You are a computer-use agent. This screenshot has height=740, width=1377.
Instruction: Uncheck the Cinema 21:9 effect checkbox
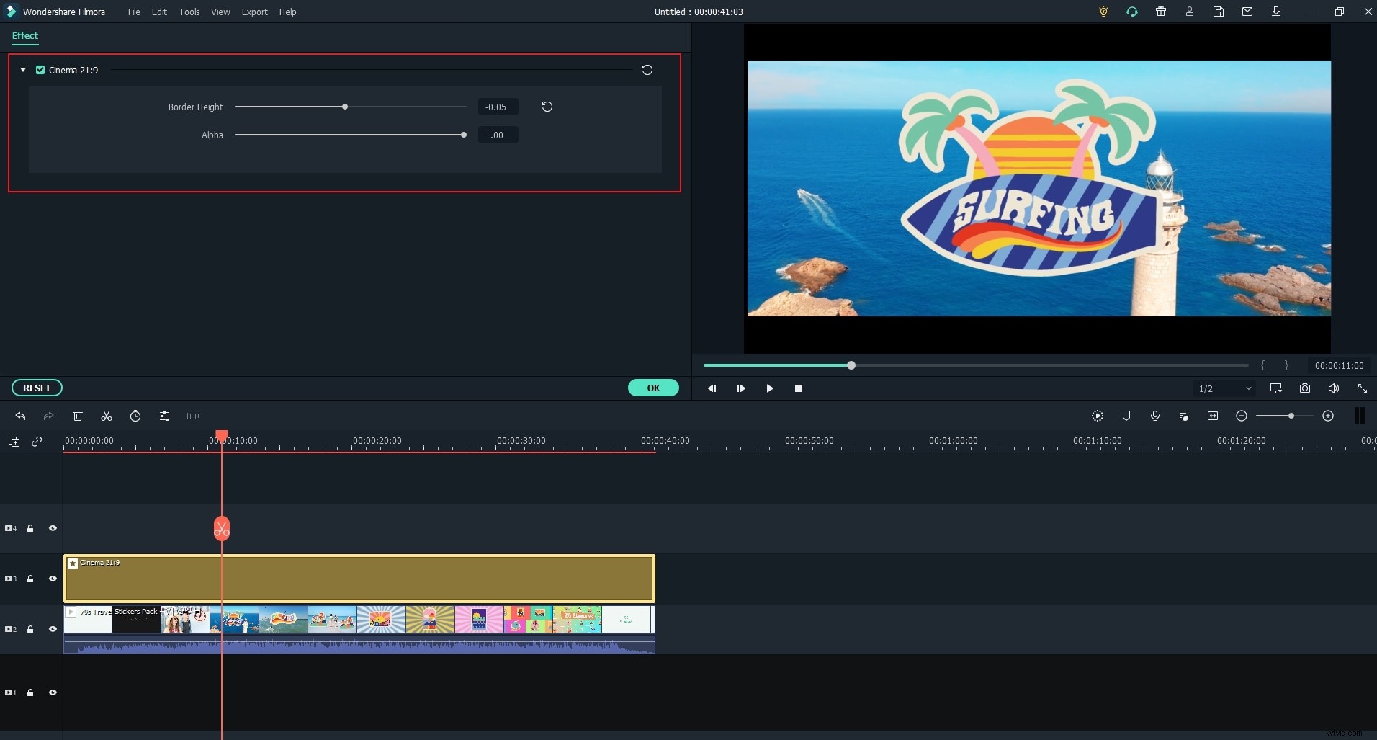40,70
